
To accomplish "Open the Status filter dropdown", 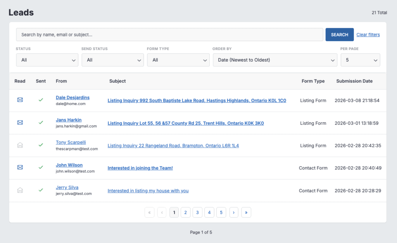I will (47, 60).
